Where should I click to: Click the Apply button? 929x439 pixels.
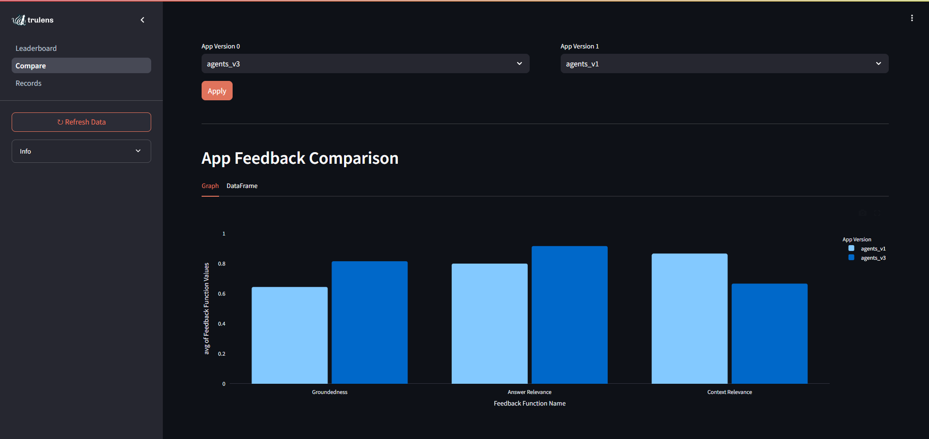pos(217,91)
